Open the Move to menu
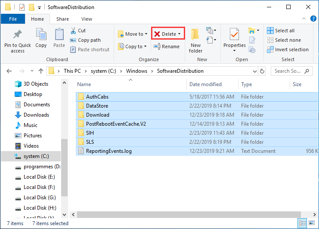This screenshot has width=319, height=229. 133,34
